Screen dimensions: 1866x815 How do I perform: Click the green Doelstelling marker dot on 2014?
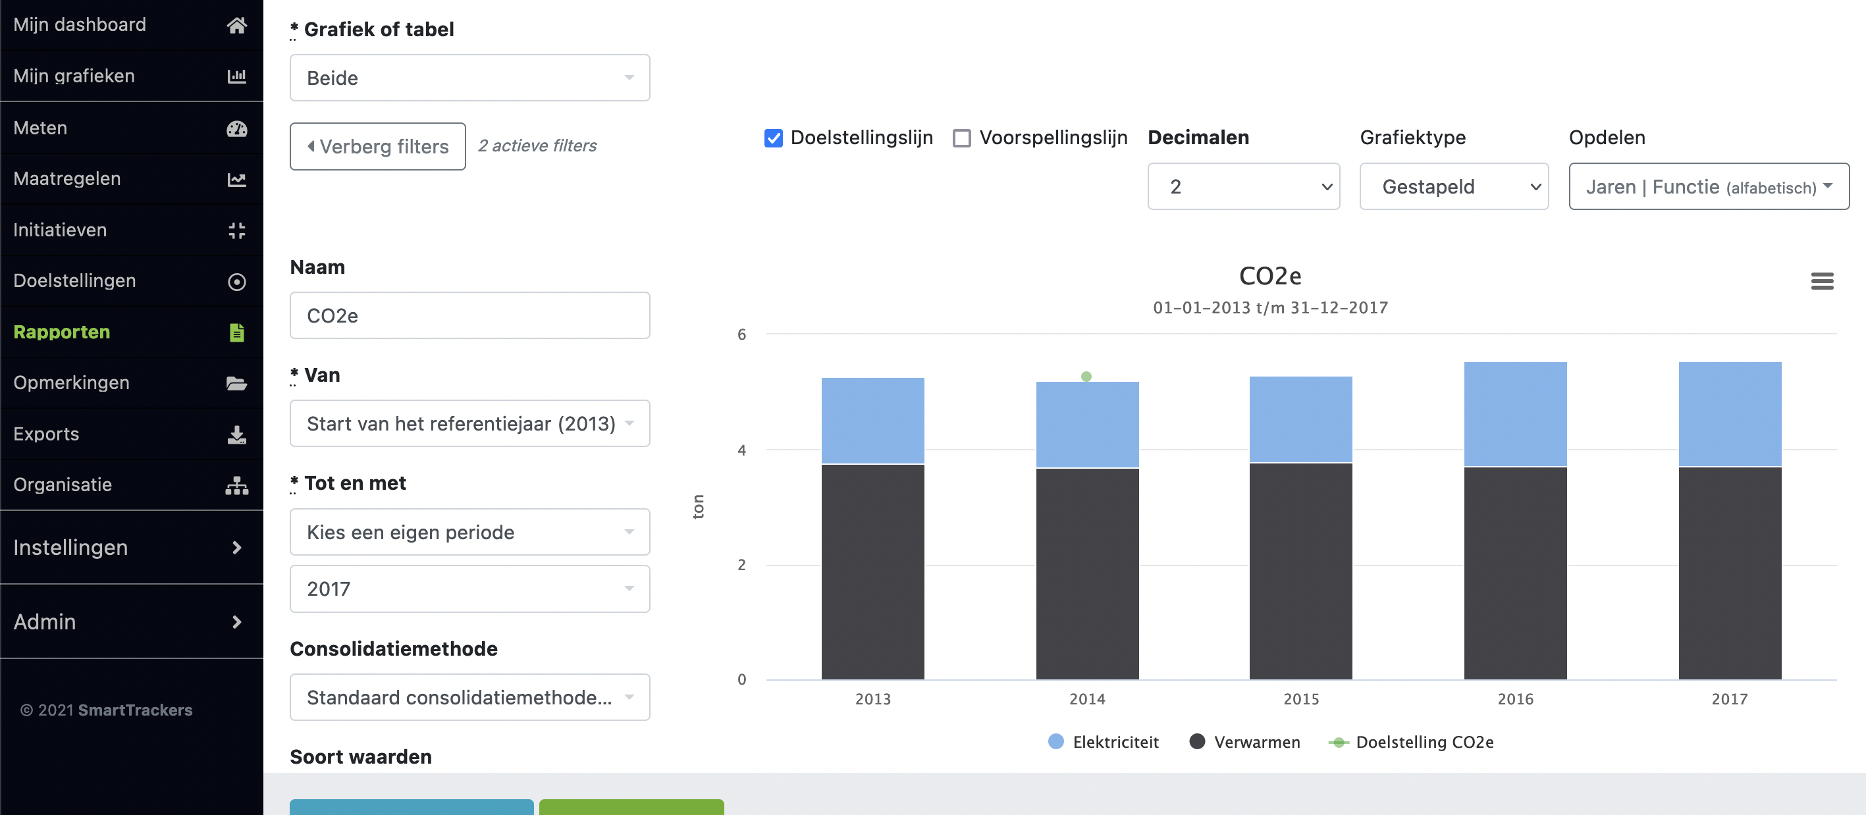tap(1086, 376)
